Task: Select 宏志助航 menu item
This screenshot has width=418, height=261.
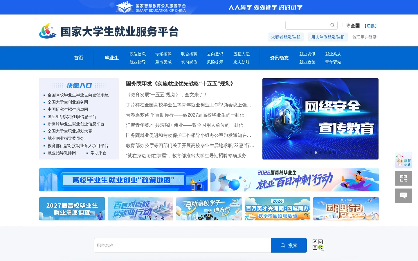Action: 242,62
